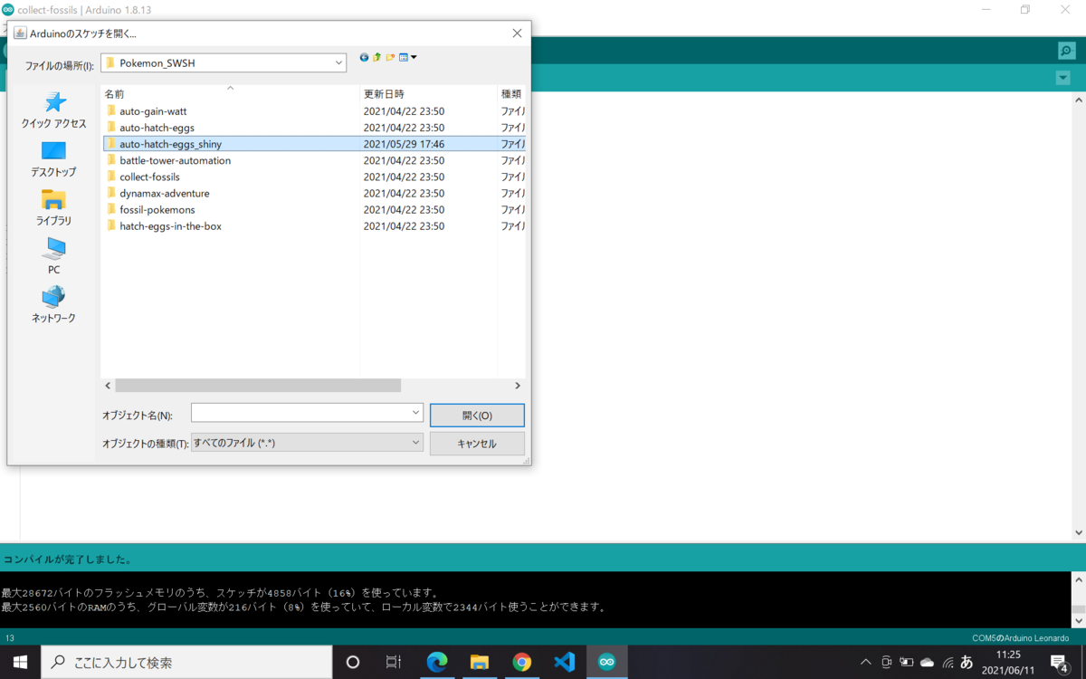Open view options dropdown arrow

pyautogui.click(x=414, y=57)
